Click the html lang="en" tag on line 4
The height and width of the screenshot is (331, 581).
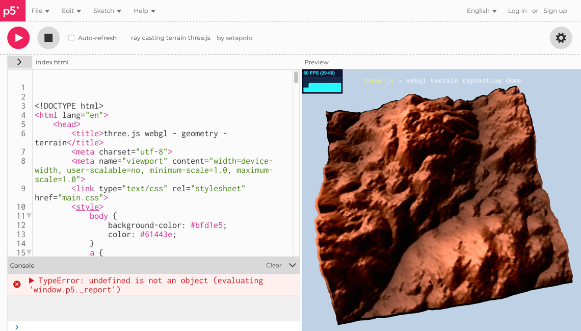pyautogui.click(x=71, y=115)
